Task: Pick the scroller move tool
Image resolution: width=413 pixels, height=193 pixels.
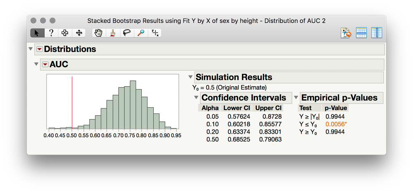Action: point(79,33)
